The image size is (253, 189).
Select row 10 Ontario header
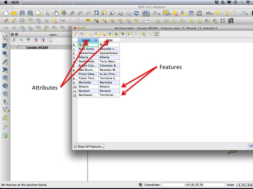(x=75, y=87)
